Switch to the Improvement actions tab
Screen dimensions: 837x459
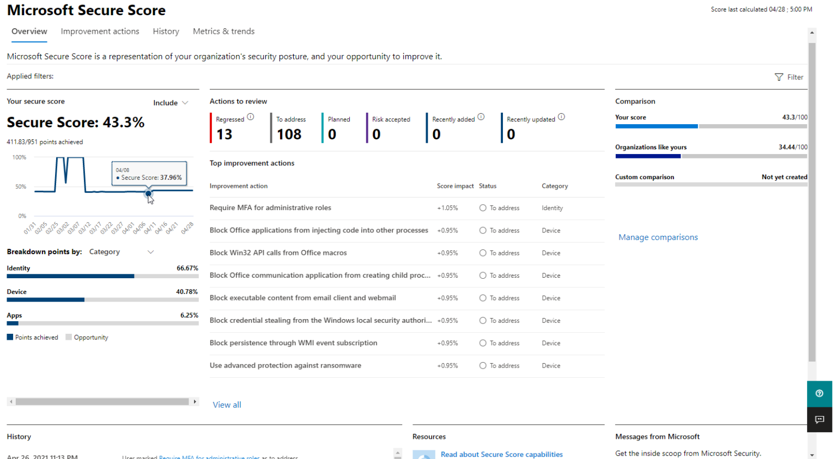(x=100, y=32)
